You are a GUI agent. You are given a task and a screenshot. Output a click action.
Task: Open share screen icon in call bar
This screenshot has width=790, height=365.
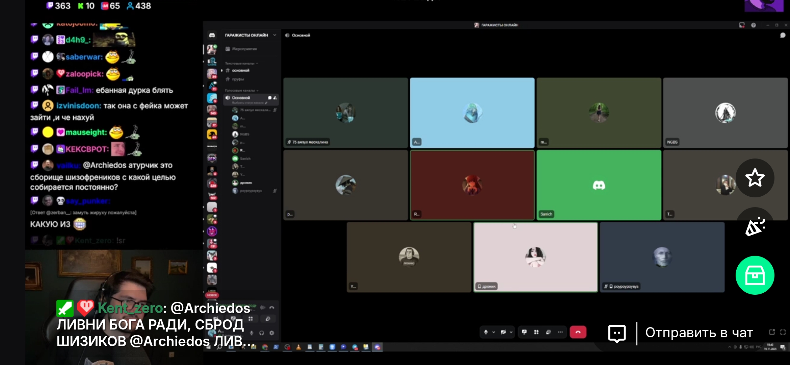[x=524, y=332]
